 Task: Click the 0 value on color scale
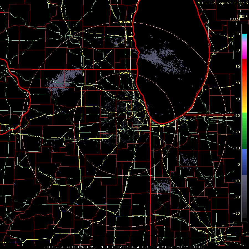[x=239, y=165]
